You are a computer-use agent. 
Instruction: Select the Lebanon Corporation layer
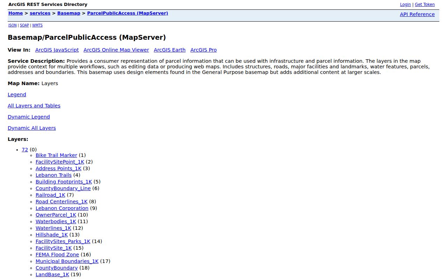[x=62, y=208]
